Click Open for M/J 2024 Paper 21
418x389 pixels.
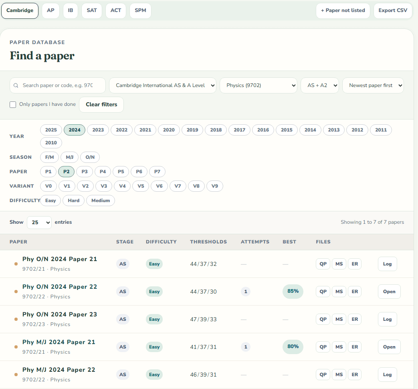pyautogui.click(x=389, y=347)
